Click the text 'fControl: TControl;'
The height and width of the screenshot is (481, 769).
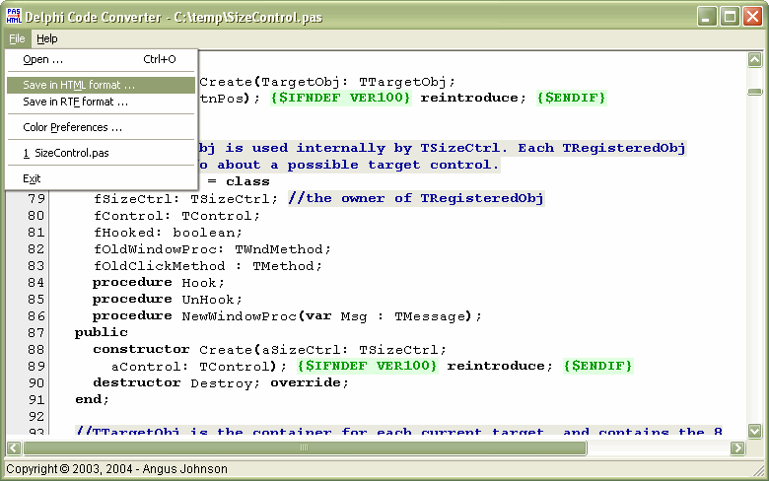pyautogui.click(x=177, y=216)
